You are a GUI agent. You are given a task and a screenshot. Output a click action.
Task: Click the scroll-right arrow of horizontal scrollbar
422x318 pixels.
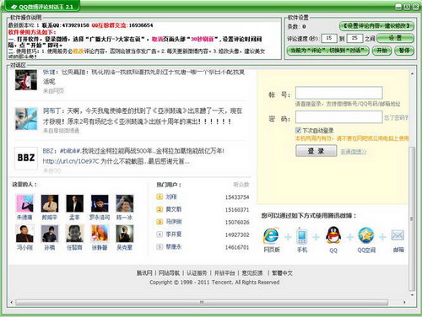point(404,302)
